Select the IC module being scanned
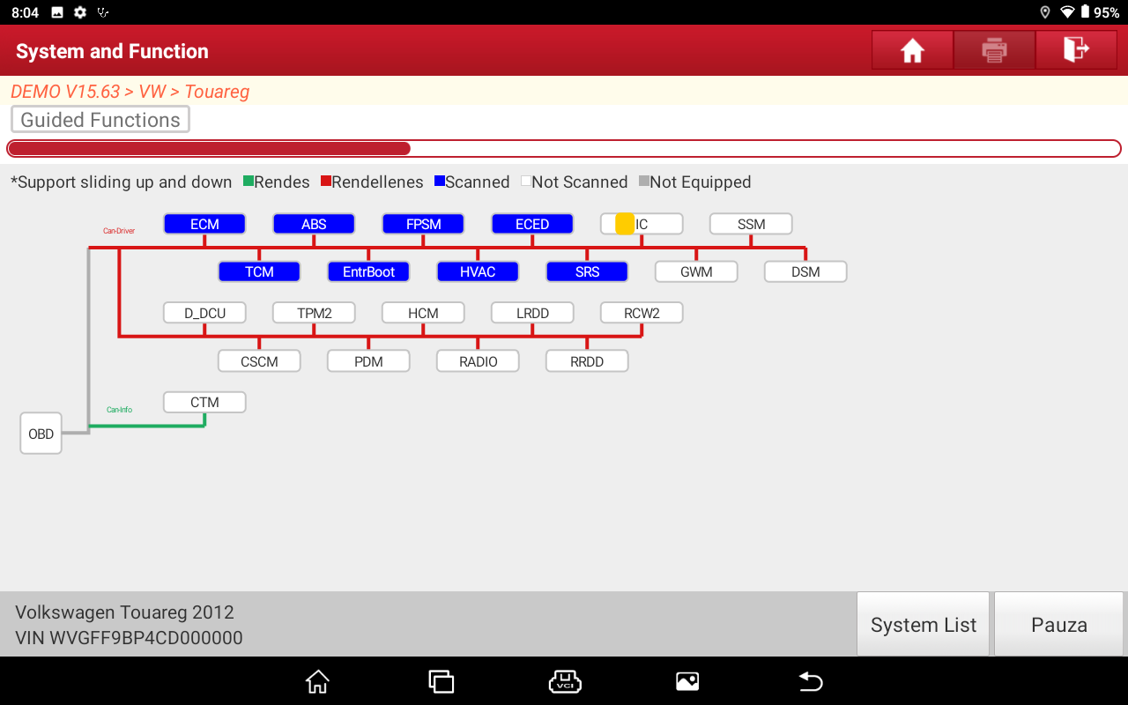1128x705 pixels. pyautogui.click(x=642, y=224)
